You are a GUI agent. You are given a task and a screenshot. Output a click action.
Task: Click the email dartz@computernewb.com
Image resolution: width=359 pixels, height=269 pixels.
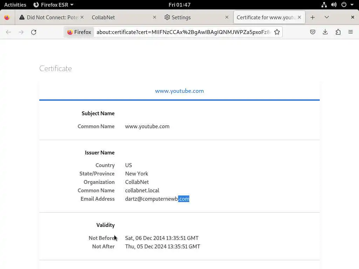[157, 199]
